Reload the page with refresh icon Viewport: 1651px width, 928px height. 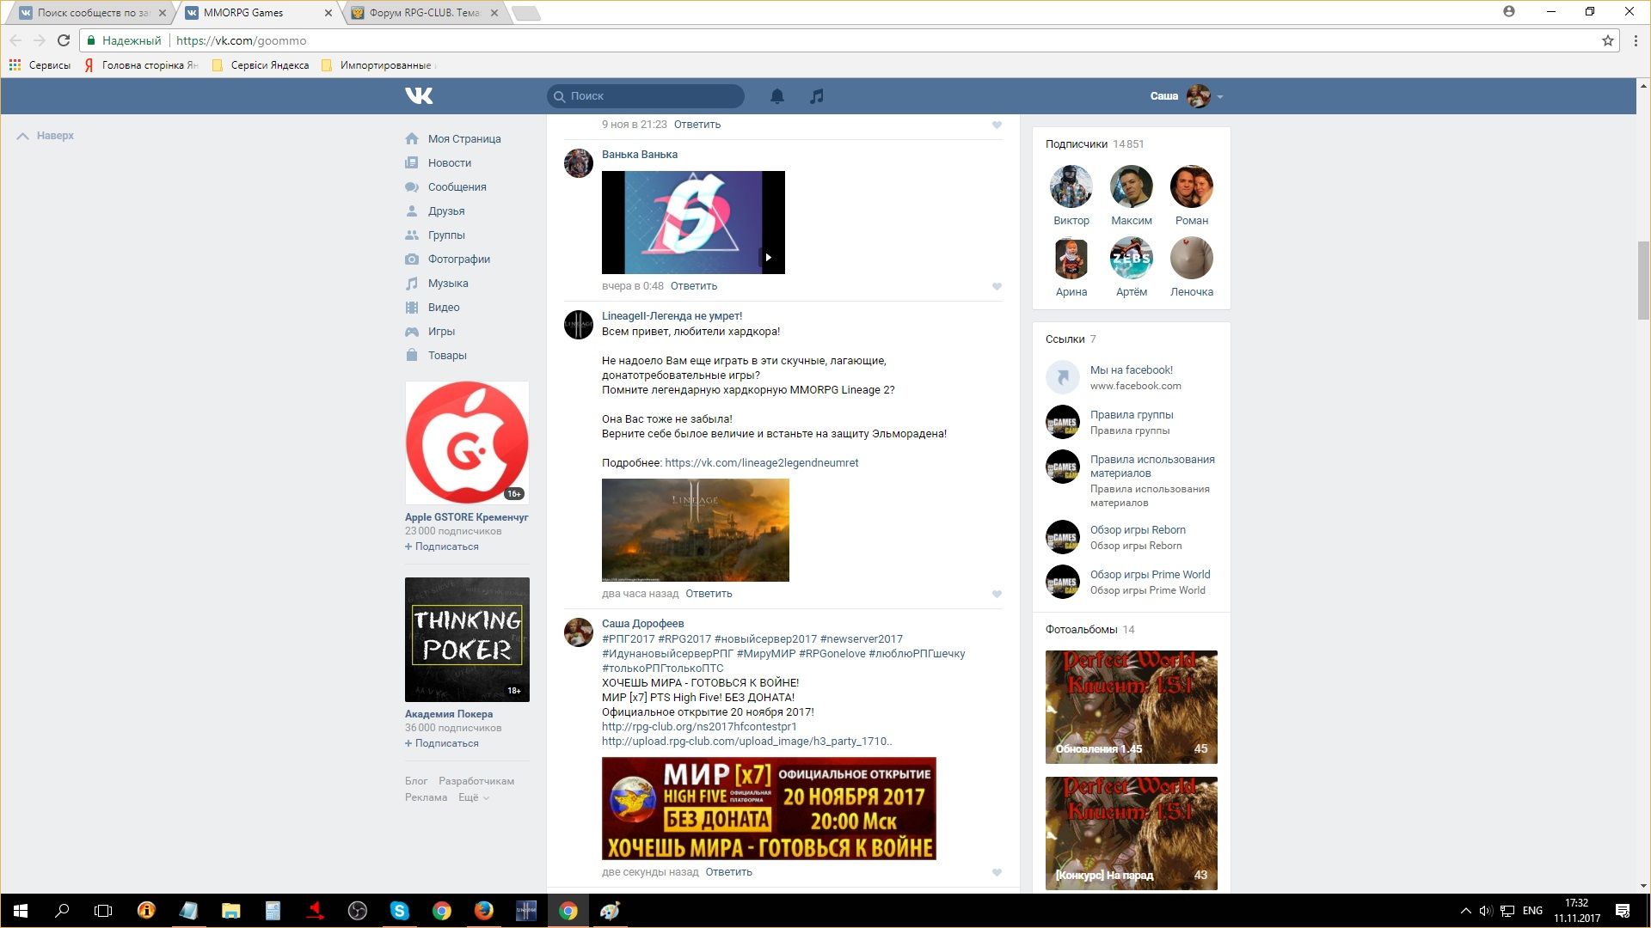tap(64, 40)
